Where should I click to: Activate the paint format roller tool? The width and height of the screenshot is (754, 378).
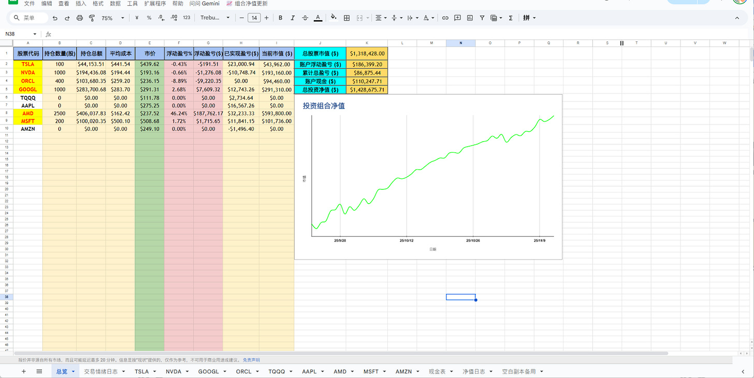point(92,18)
